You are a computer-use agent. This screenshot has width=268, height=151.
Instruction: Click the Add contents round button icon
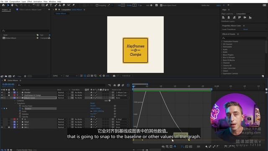coord(110,101)
